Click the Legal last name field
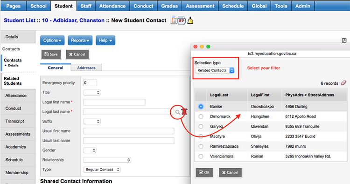 pyautogui.click(x=129, y=112)
